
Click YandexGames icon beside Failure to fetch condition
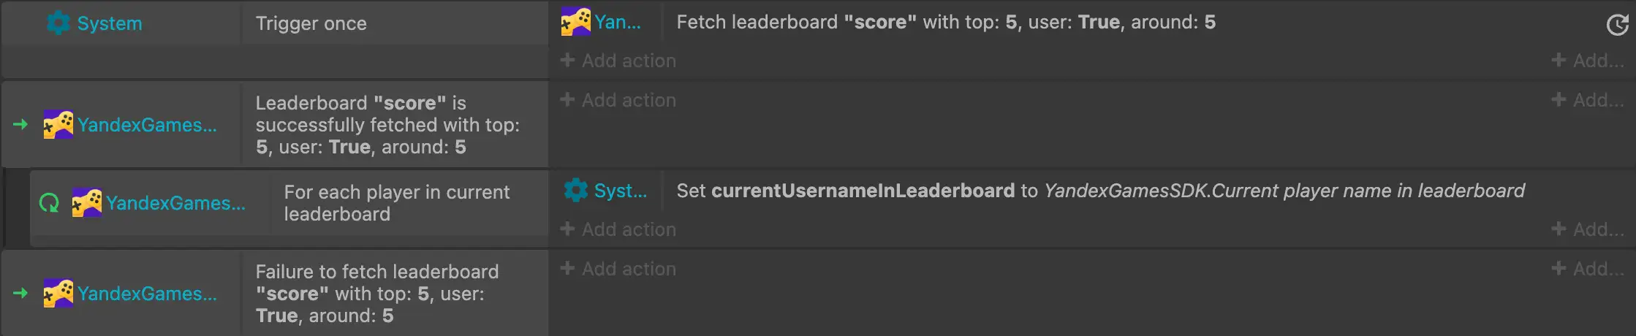tap(58, 294)
